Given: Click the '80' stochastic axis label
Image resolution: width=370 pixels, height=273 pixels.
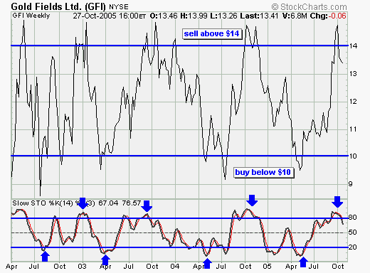Looking at the screenshot, I should pos(352,218).
